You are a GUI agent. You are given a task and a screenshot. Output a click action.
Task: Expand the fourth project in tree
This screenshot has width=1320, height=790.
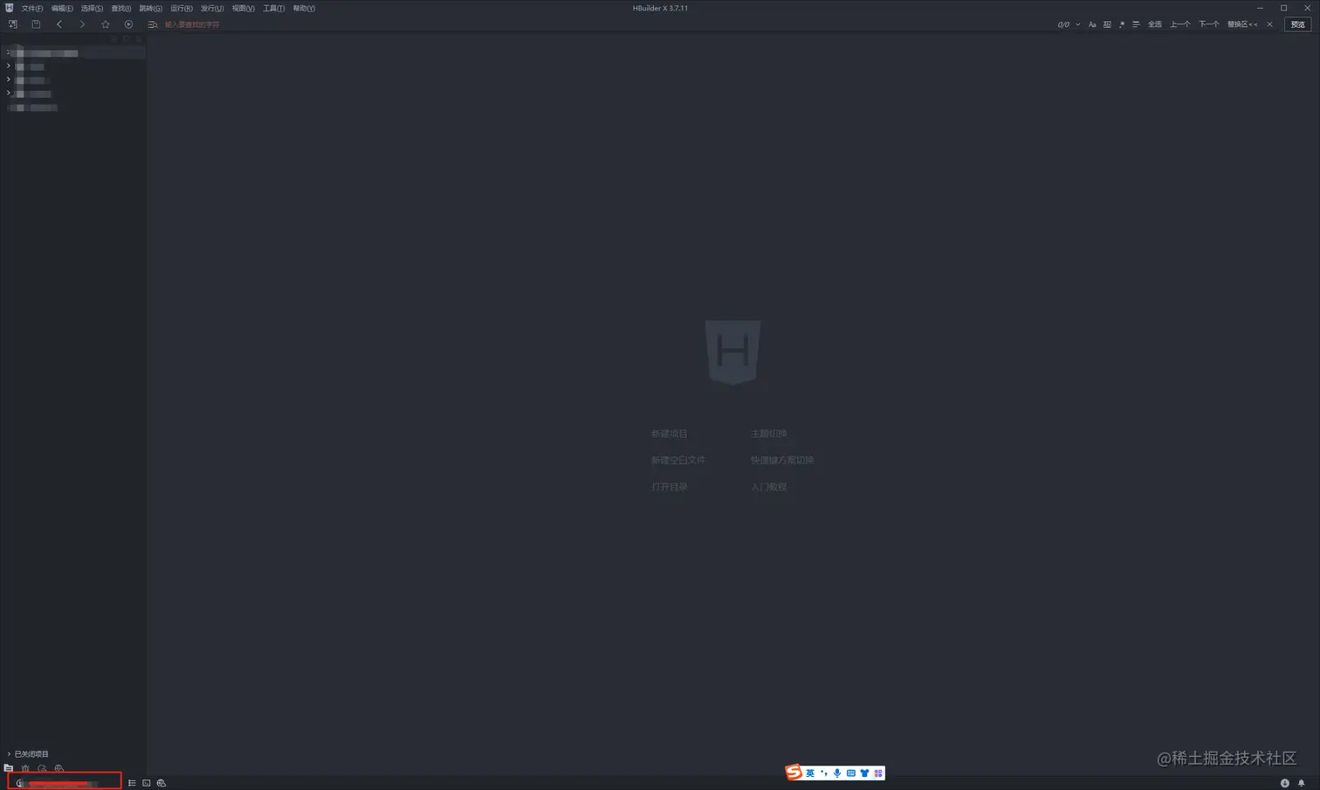[9, 93]
